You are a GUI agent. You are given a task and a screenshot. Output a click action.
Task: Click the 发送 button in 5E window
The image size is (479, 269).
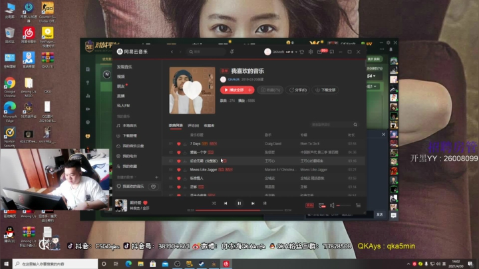pos(380,214)
